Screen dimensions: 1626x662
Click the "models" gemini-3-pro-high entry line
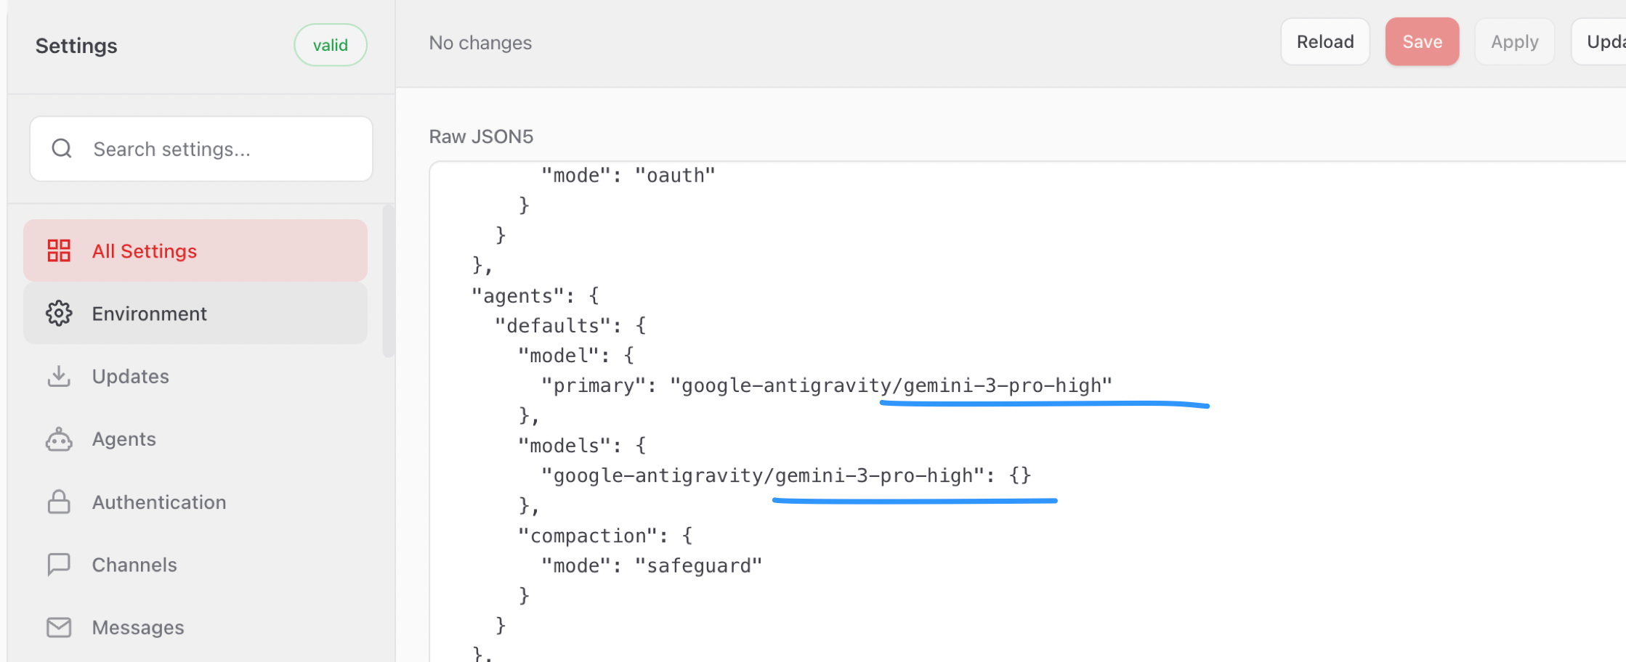point(785,475)
